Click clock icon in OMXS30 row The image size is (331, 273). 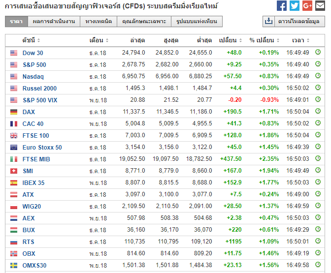[318, 264]
